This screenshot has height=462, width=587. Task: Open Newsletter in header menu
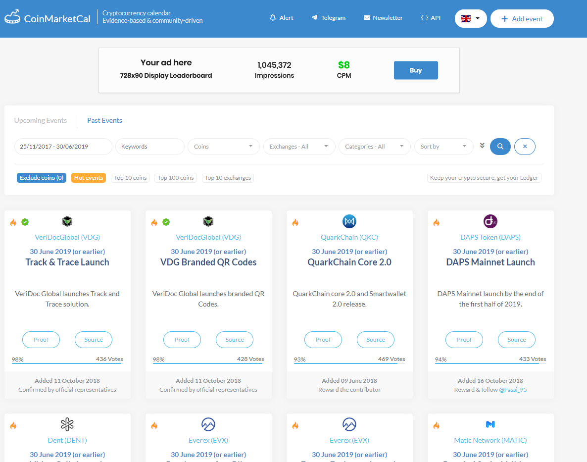[383, 18]
